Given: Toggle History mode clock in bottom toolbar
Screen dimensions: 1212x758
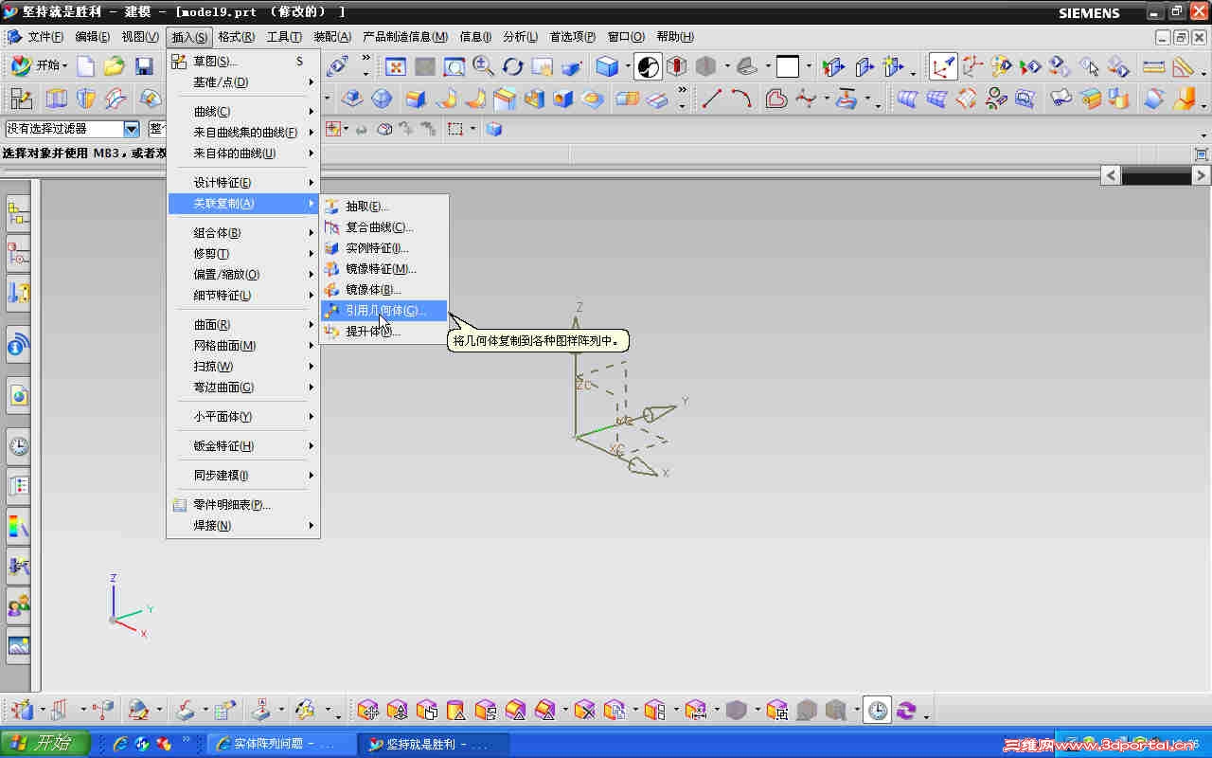Looking at the screenshot, I should [x=878, y=710].
